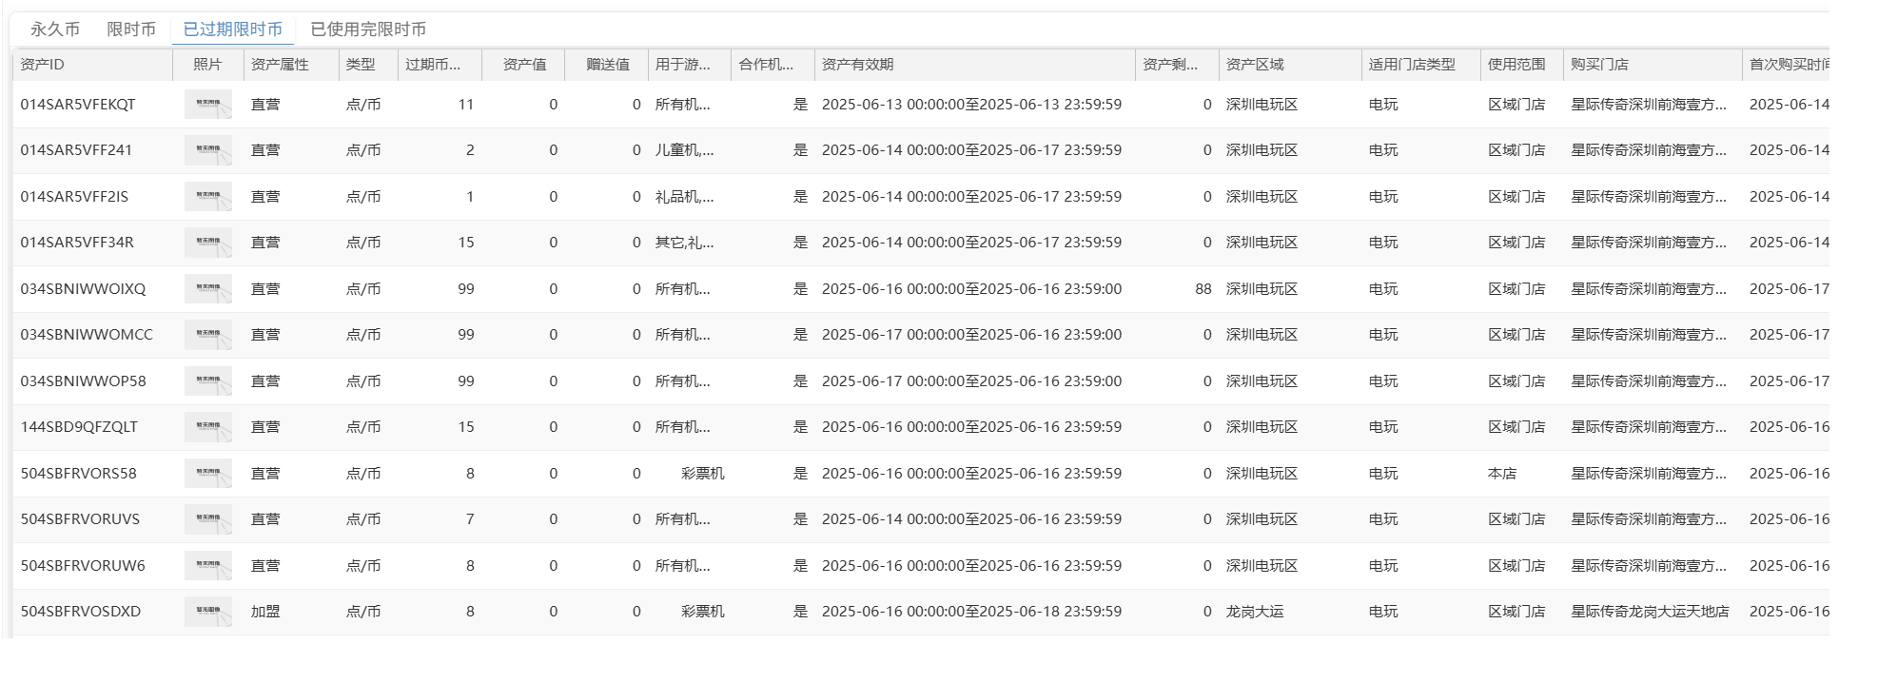Click the 资产有效期 column header
The image size is (1878, 683).
(x=857, y=65)
